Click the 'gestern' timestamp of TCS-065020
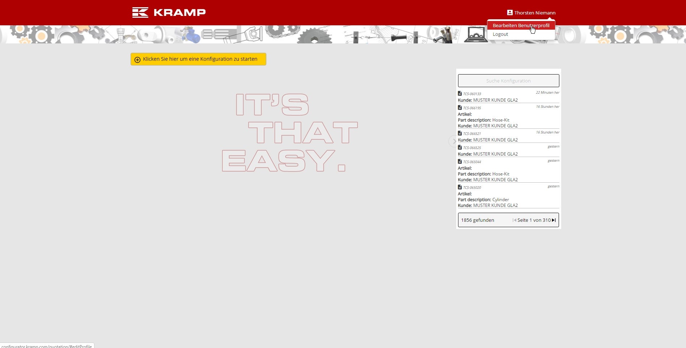 click(553, 186)
